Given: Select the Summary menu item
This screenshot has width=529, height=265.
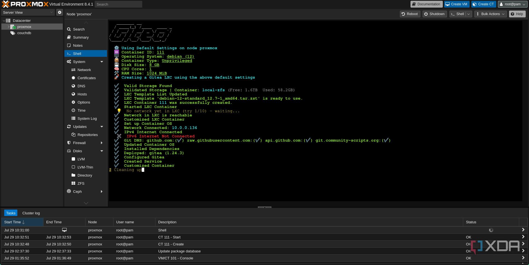Looking at the screenshot, I should click(81, 37).
